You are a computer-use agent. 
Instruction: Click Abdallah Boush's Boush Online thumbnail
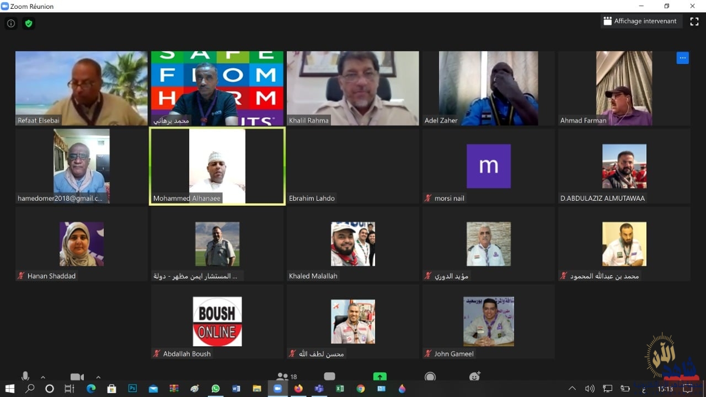tap(217, 321)
